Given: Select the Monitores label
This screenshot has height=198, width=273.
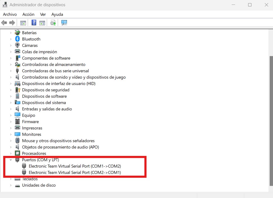Looking at the screenshot, I should point(31,134).
